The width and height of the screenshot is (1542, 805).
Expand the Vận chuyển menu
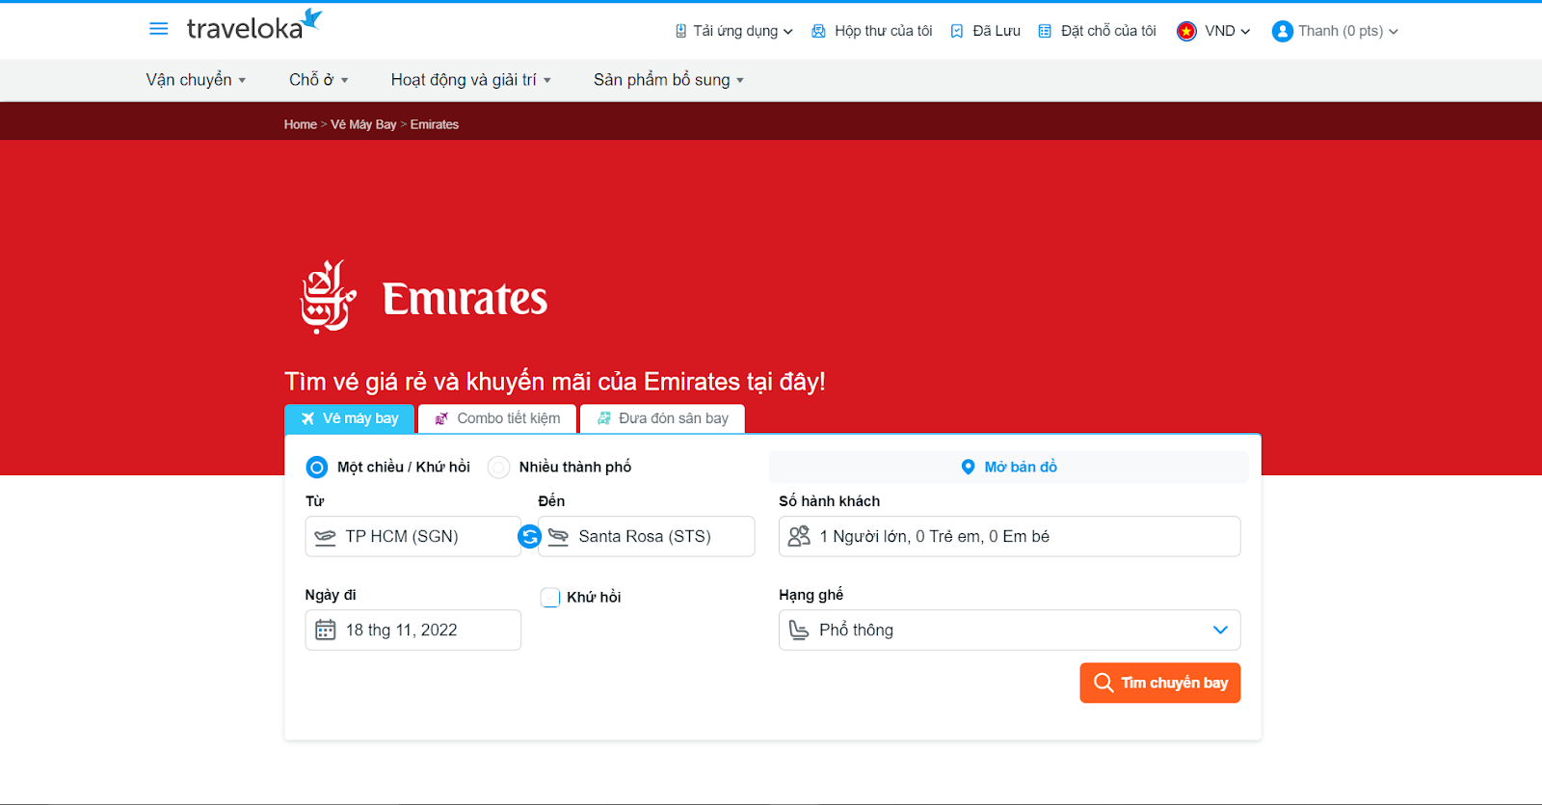[x=196, y=80]
